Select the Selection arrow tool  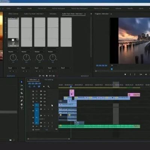pyautogui.click(x=22, y=82)
